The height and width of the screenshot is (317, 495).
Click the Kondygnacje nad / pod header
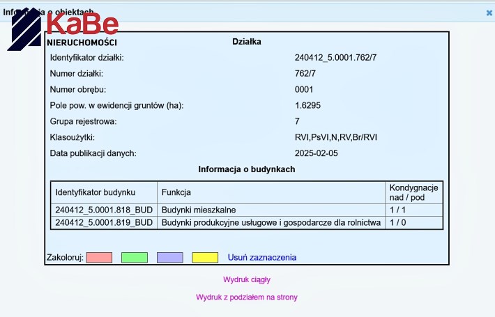coord(414,192)
